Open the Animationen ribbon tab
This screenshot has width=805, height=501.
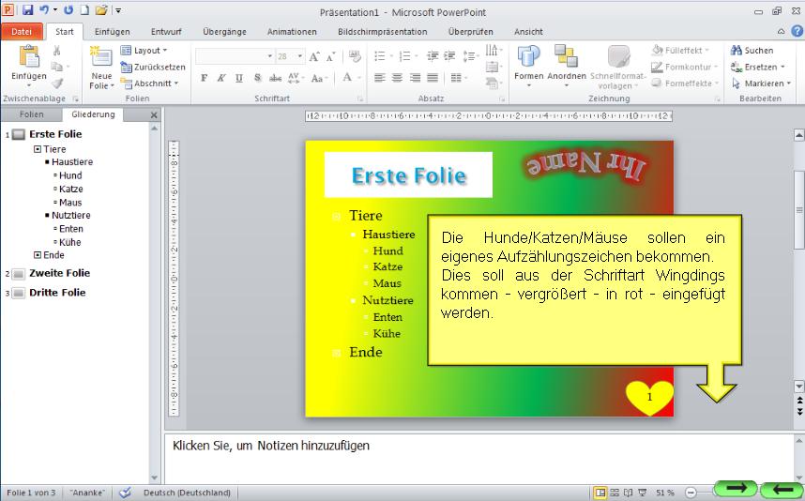pyautogui.click(x=292, y=32)
